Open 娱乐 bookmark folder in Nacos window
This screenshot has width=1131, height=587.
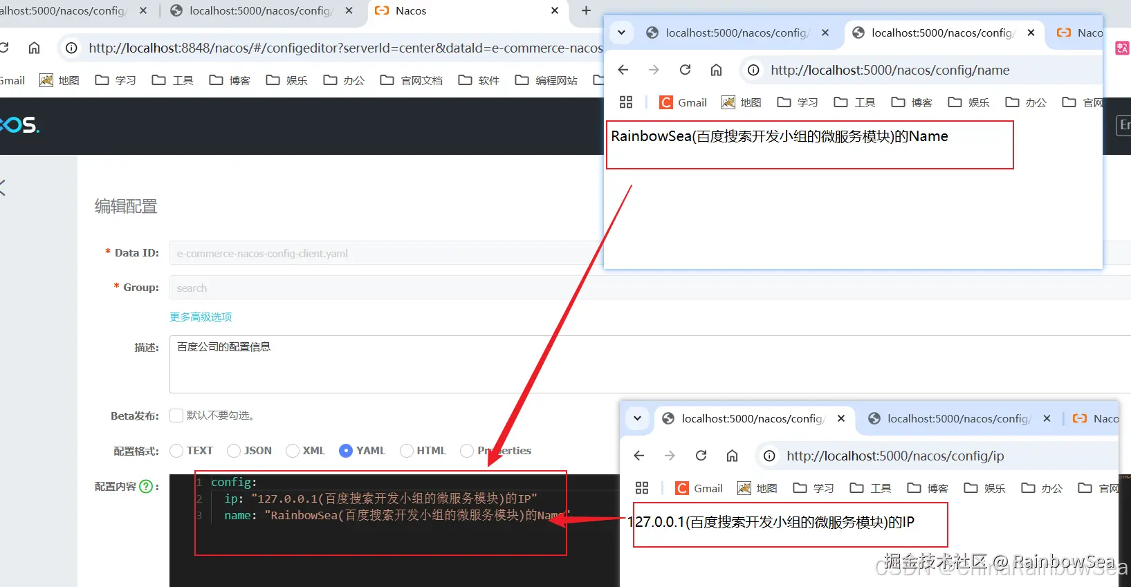286,80
